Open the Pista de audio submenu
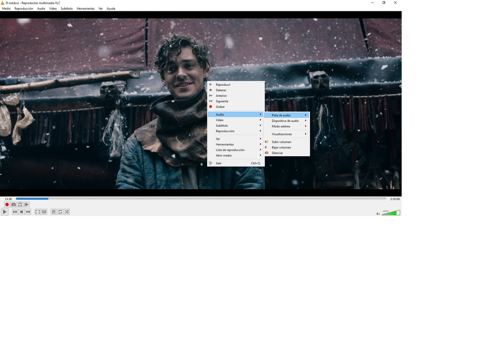 287,115
